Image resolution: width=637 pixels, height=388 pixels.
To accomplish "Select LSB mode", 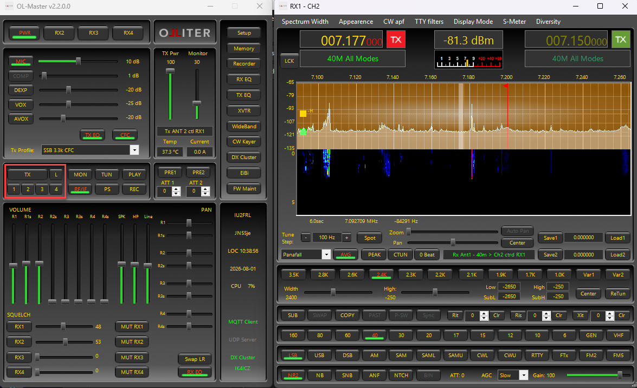I will [x=293, y=355].
